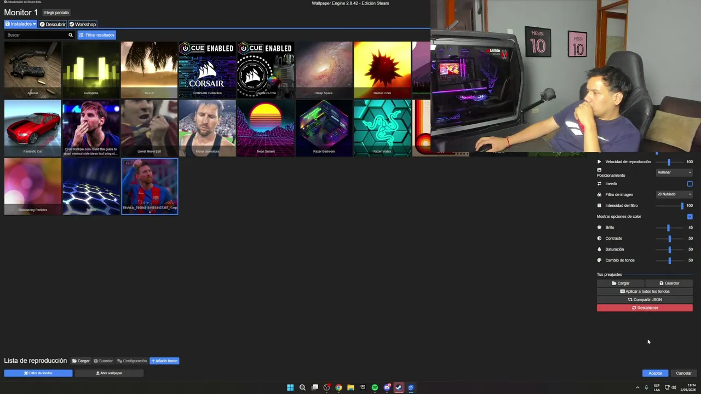The image size is (701, 394).
Task: Click the droplet icon beside Saturación
Action: [x=599, y=250]
